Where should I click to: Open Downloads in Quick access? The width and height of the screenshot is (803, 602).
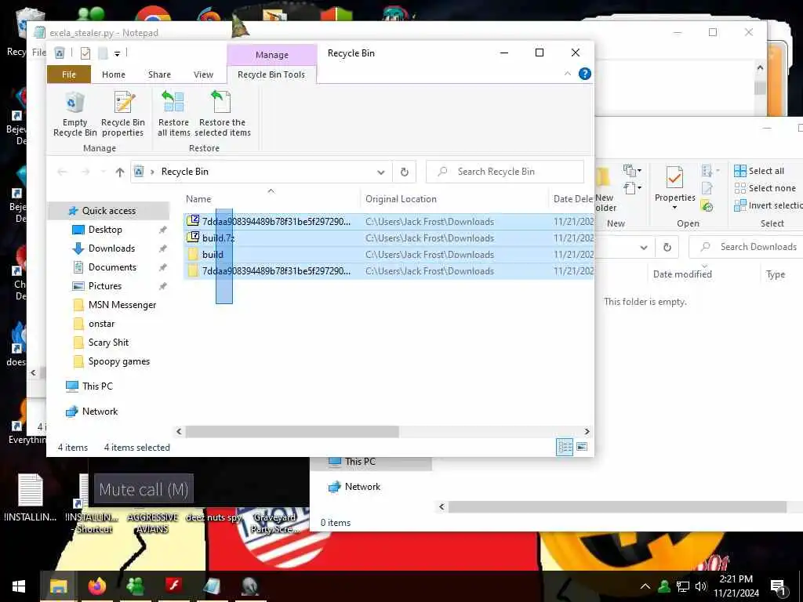click(111, 248)
